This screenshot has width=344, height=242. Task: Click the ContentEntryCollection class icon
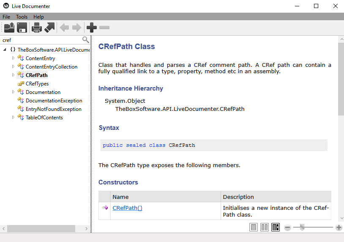coord(21,66)
